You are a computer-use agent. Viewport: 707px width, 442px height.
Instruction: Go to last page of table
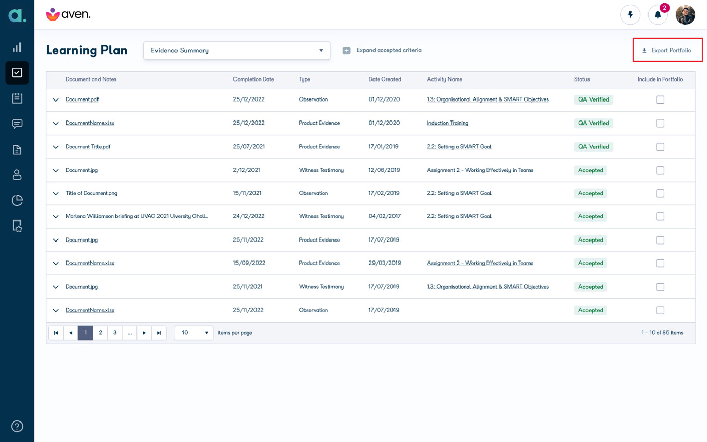(159, 333)
